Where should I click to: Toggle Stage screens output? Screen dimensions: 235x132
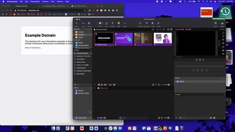pos(188,29)
